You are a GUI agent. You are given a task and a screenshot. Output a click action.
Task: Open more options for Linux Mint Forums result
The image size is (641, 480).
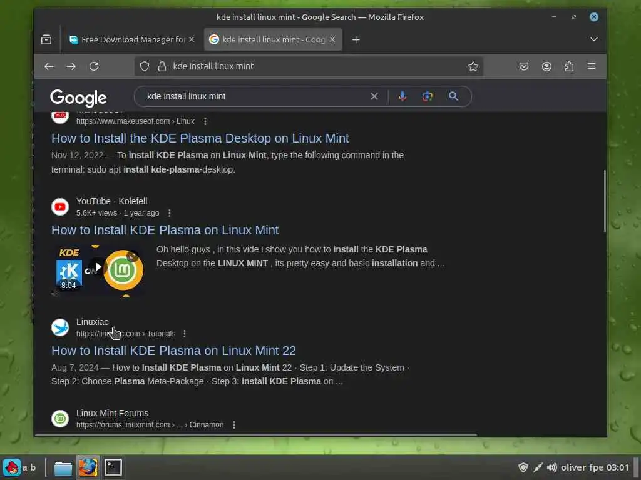coord(234,425)
